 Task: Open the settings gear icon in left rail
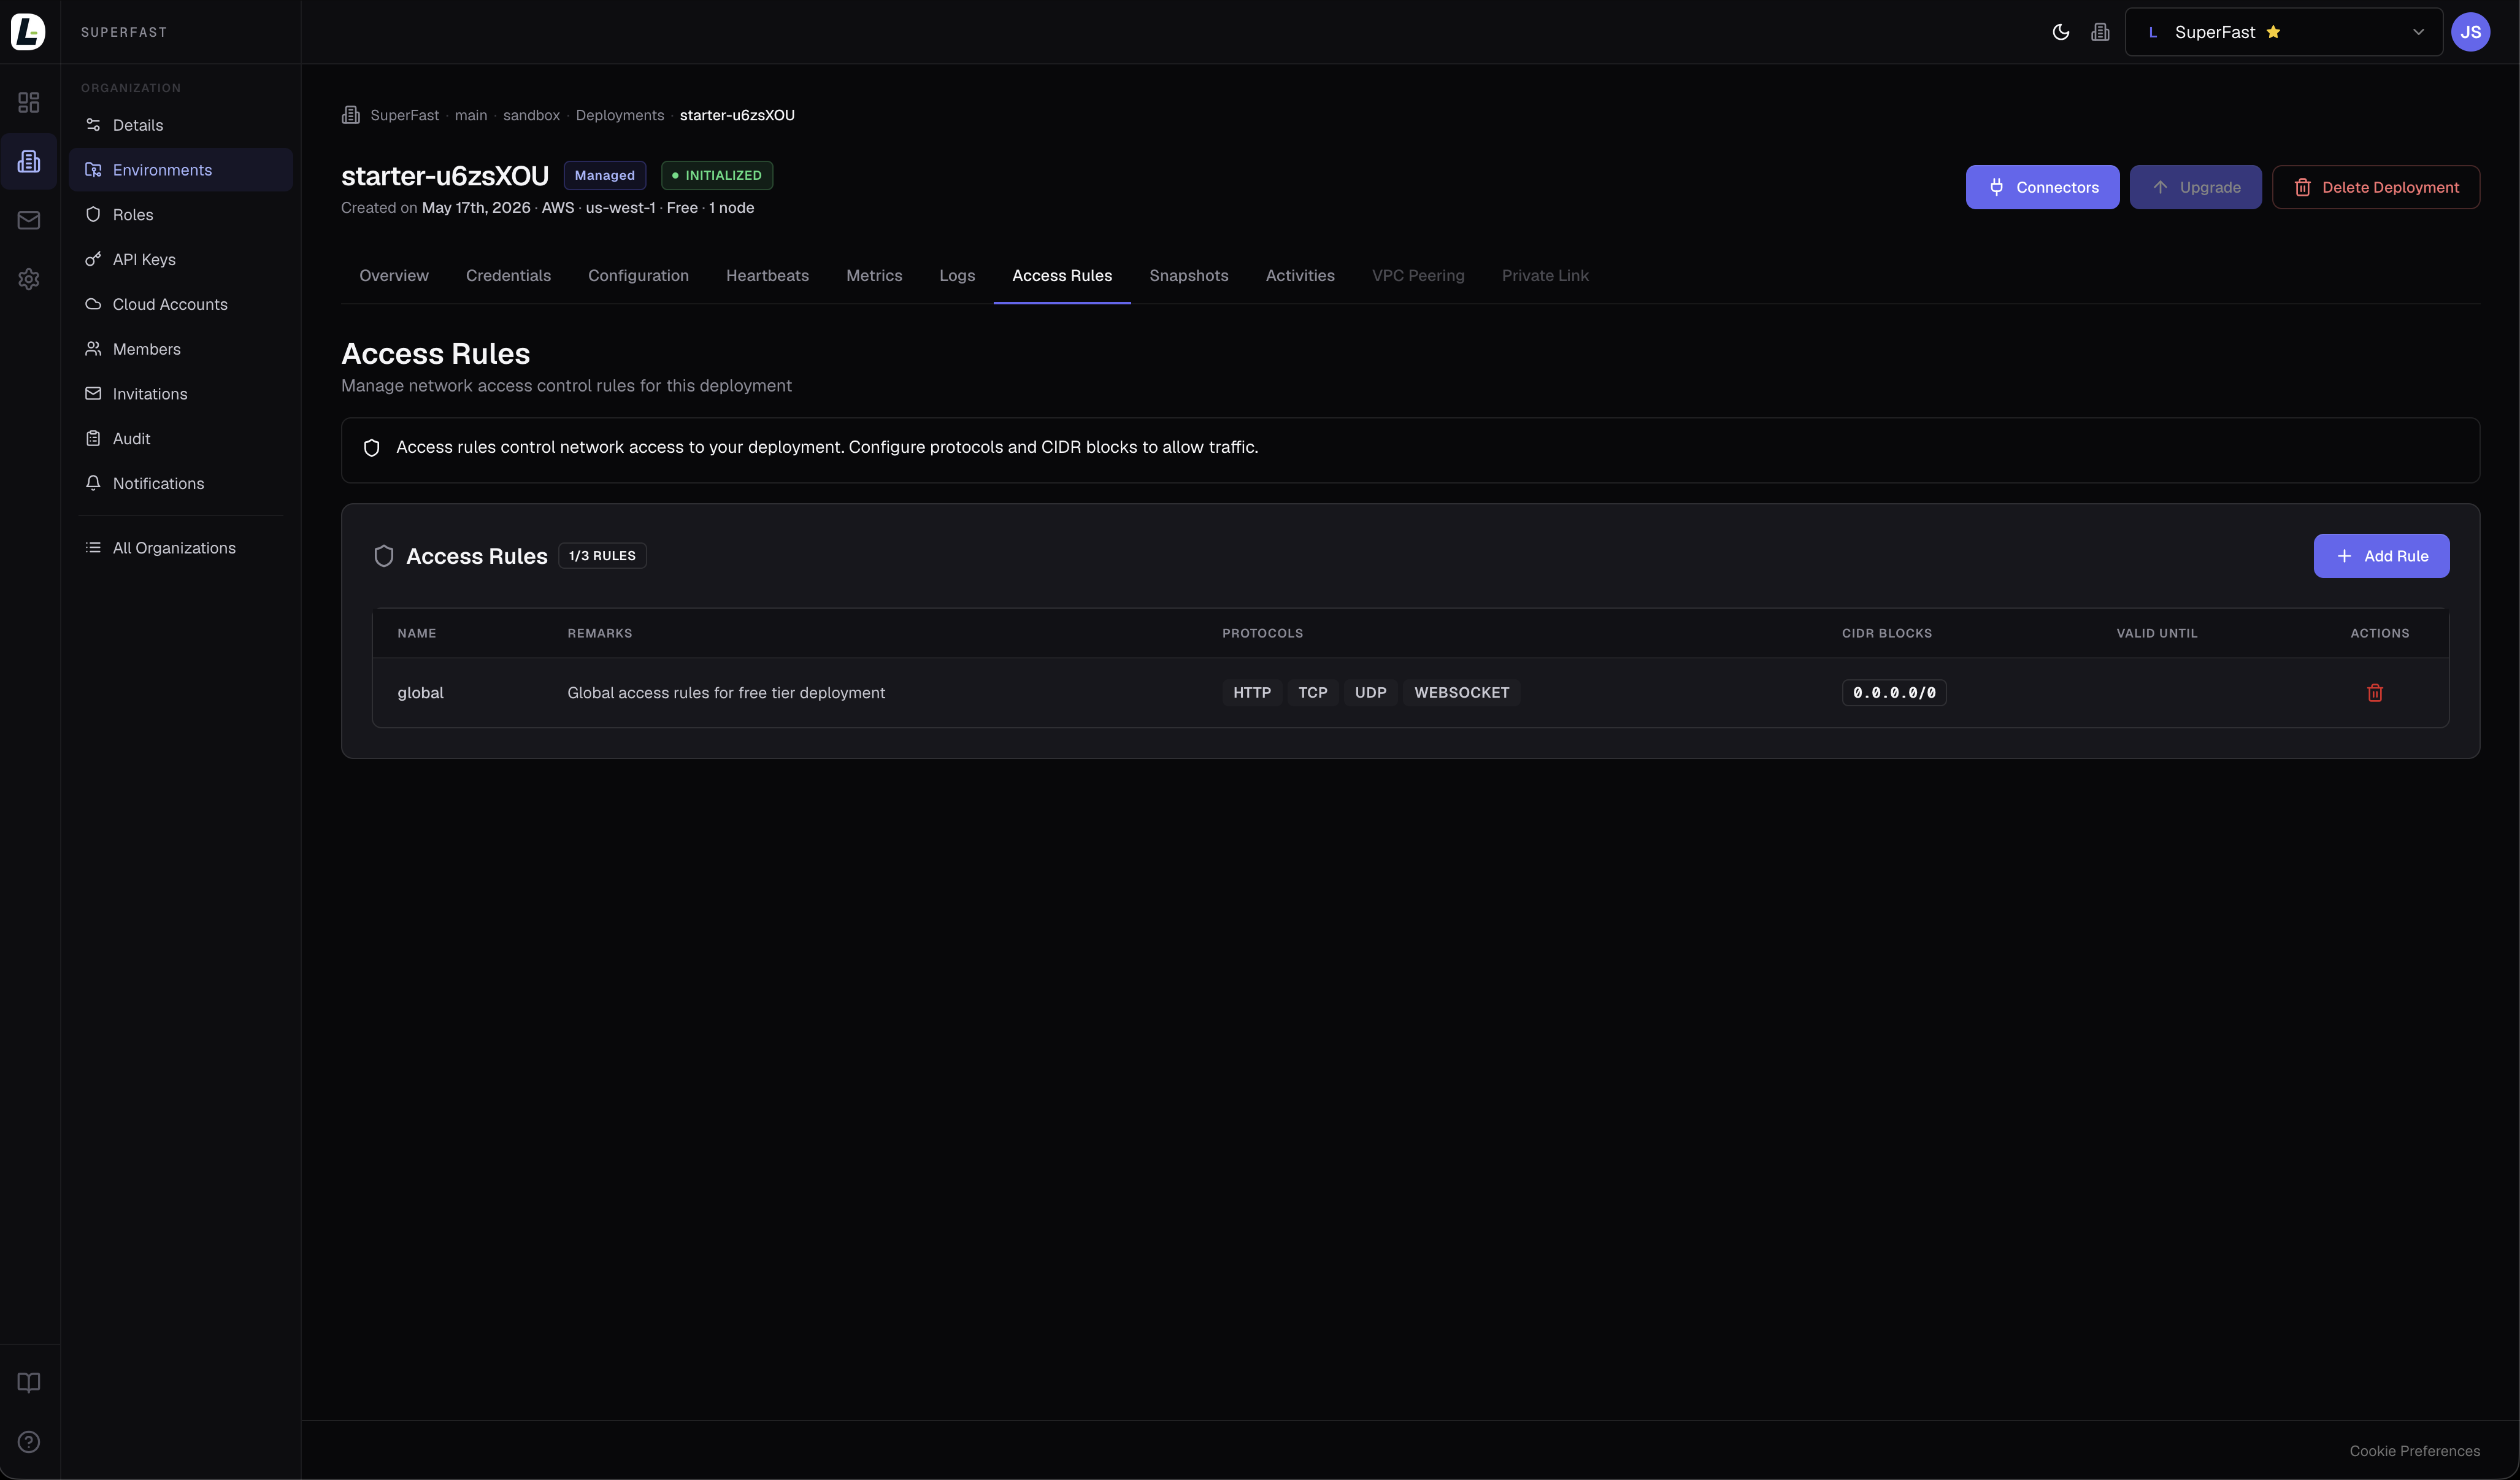29,279
